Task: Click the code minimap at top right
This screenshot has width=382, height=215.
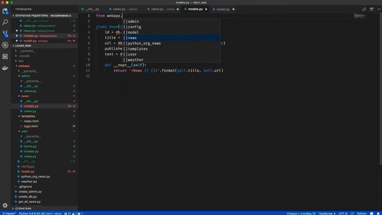Action: point(360,16)
